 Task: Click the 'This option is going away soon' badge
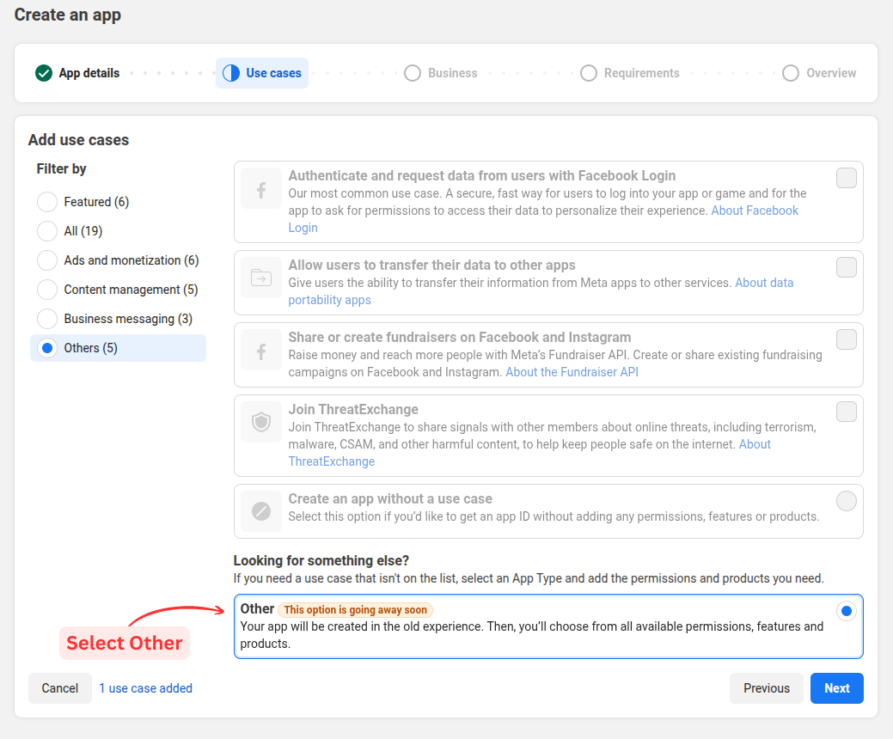pos(355,610)
